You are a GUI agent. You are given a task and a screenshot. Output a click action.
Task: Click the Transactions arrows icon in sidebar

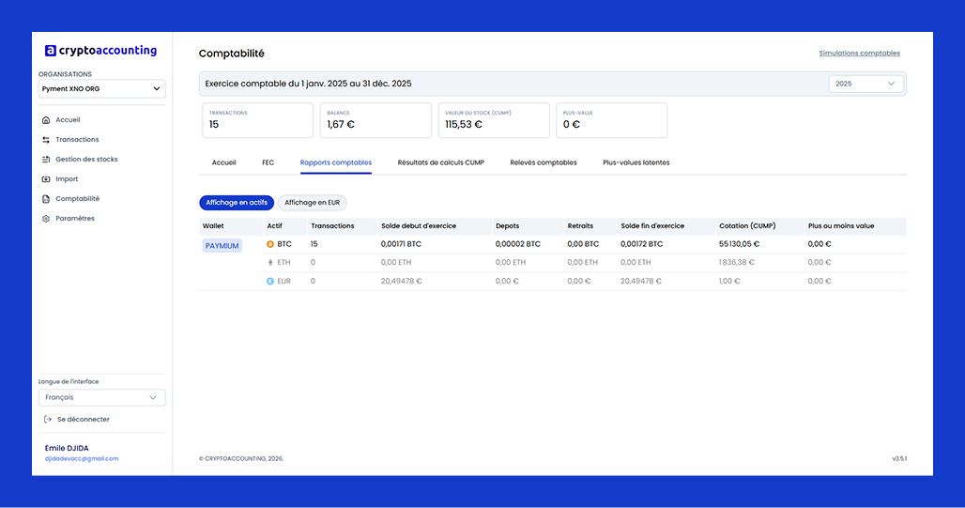46,140
